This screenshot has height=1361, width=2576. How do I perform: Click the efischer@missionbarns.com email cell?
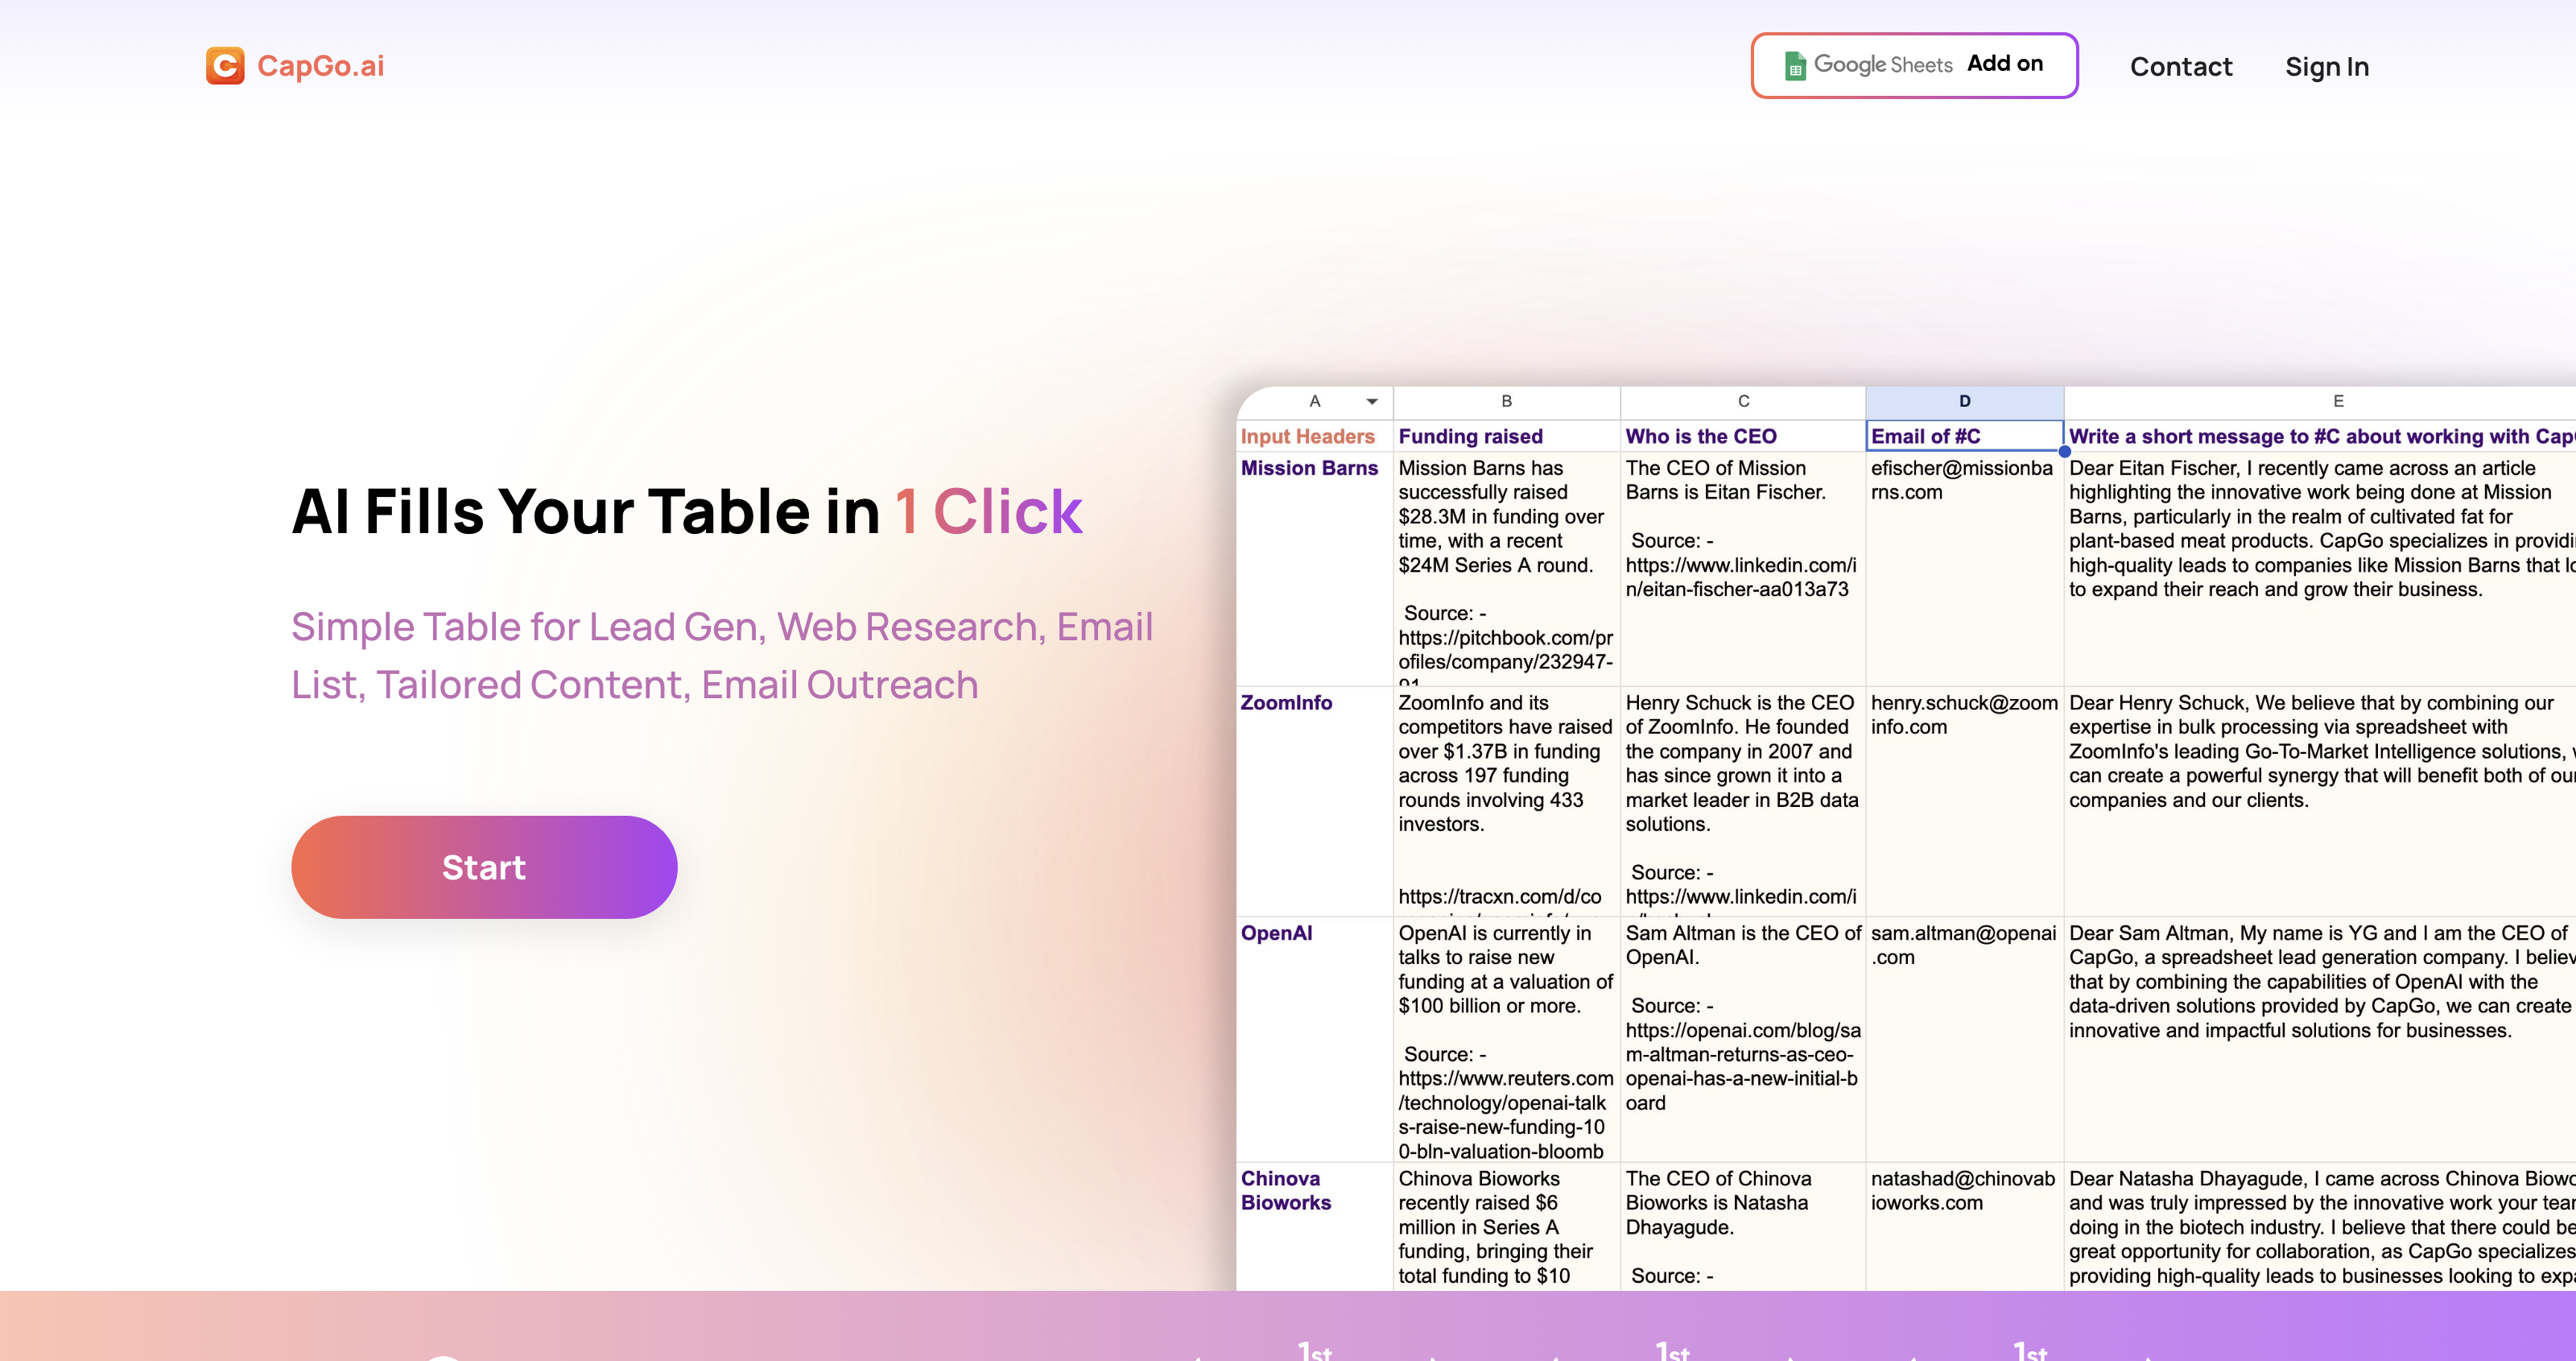1964,569
